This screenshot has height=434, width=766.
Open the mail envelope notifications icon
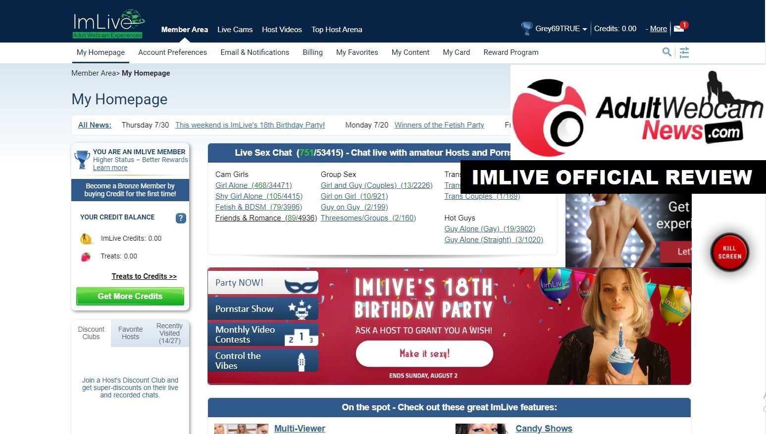[679, 28]
